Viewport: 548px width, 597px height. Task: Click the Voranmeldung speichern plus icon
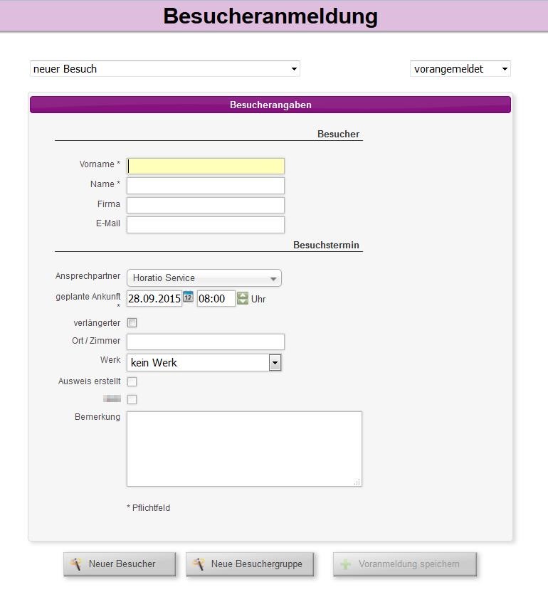(x=346, y=564)
